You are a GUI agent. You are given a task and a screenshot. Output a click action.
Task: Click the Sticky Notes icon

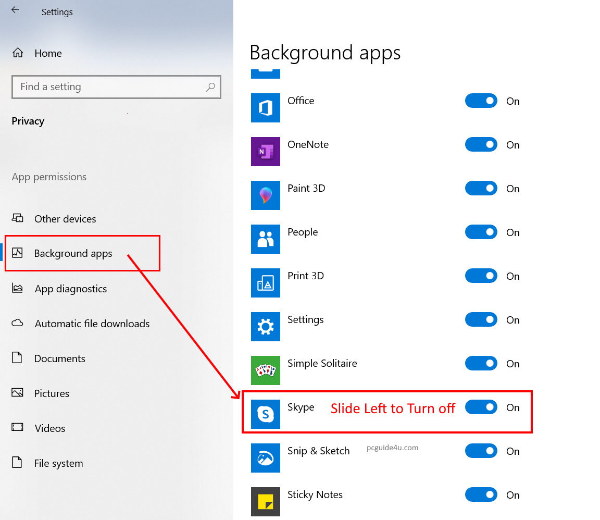coord(265,501)
